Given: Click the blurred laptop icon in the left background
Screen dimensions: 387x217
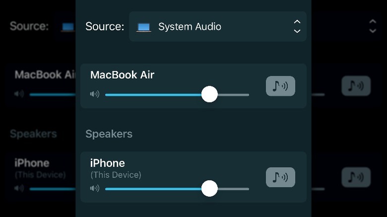Looking at the screenshot, I should coord(68,27).
